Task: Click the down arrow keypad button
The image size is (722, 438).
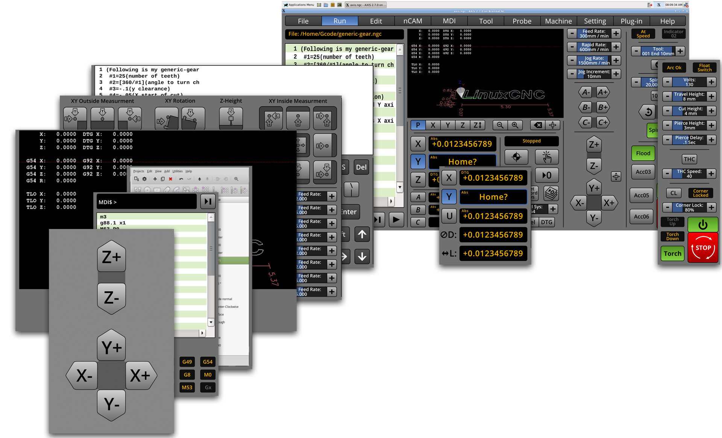Action: point(362,256)
